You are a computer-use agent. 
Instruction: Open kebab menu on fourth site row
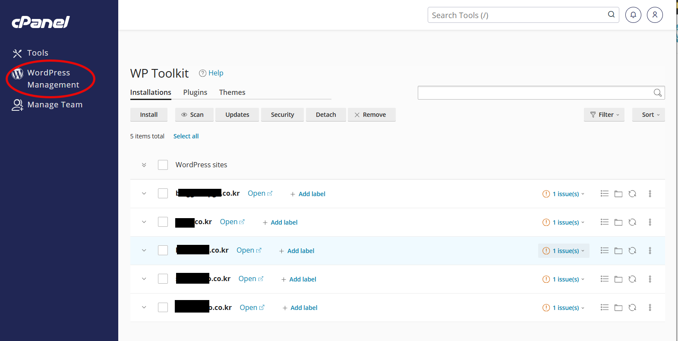[650, 279]
